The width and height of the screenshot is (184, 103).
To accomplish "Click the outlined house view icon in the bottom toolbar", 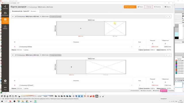I will click(13, 96).
